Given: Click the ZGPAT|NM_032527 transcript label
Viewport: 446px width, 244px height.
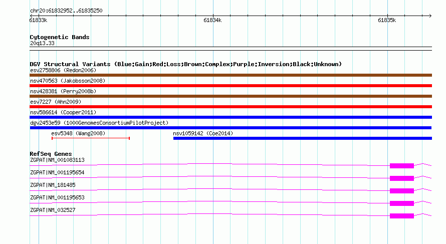Looking at the screenshot, I should point(53,210).
